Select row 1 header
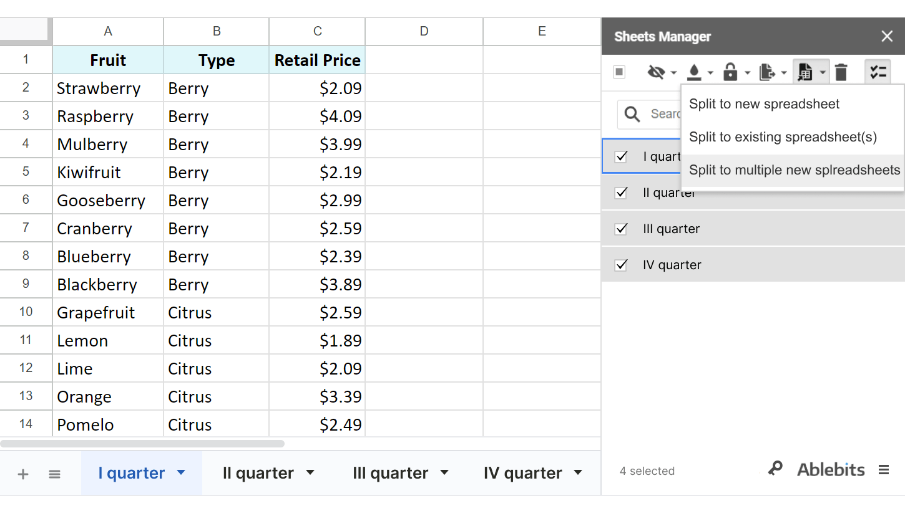This screenshot has height=511, width=905. click(26, 60)
